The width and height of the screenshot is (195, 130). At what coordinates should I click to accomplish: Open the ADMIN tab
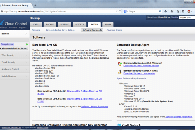[x=108, y=24]
